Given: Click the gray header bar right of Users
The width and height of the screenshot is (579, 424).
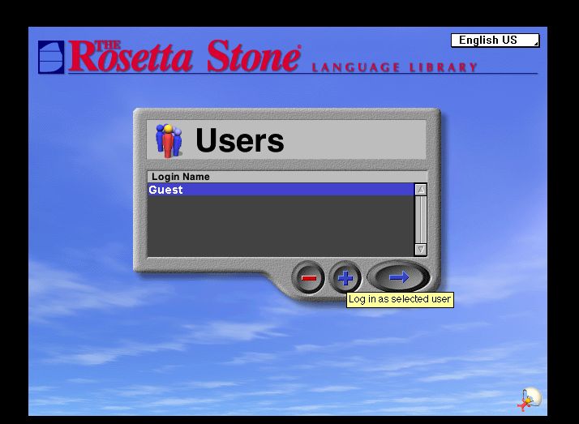Looking at the screenshot, I should pyautogui.click(x=357, y=140).
